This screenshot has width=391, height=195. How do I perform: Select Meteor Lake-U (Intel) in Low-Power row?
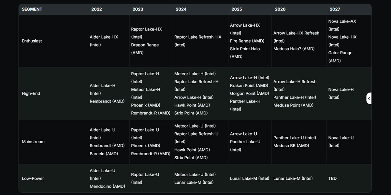click(x=195, y=175)
